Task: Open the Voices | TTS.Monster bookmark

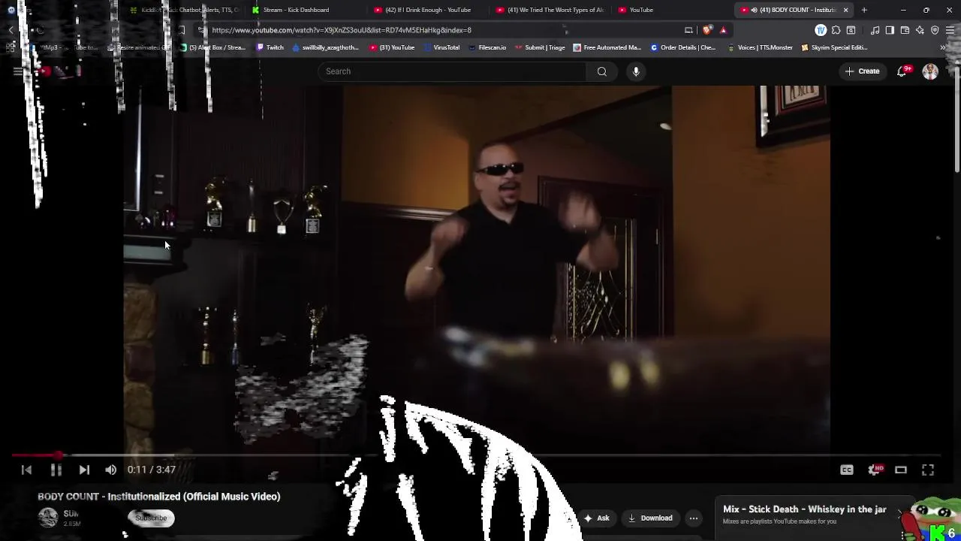Action: click(760, 47)
